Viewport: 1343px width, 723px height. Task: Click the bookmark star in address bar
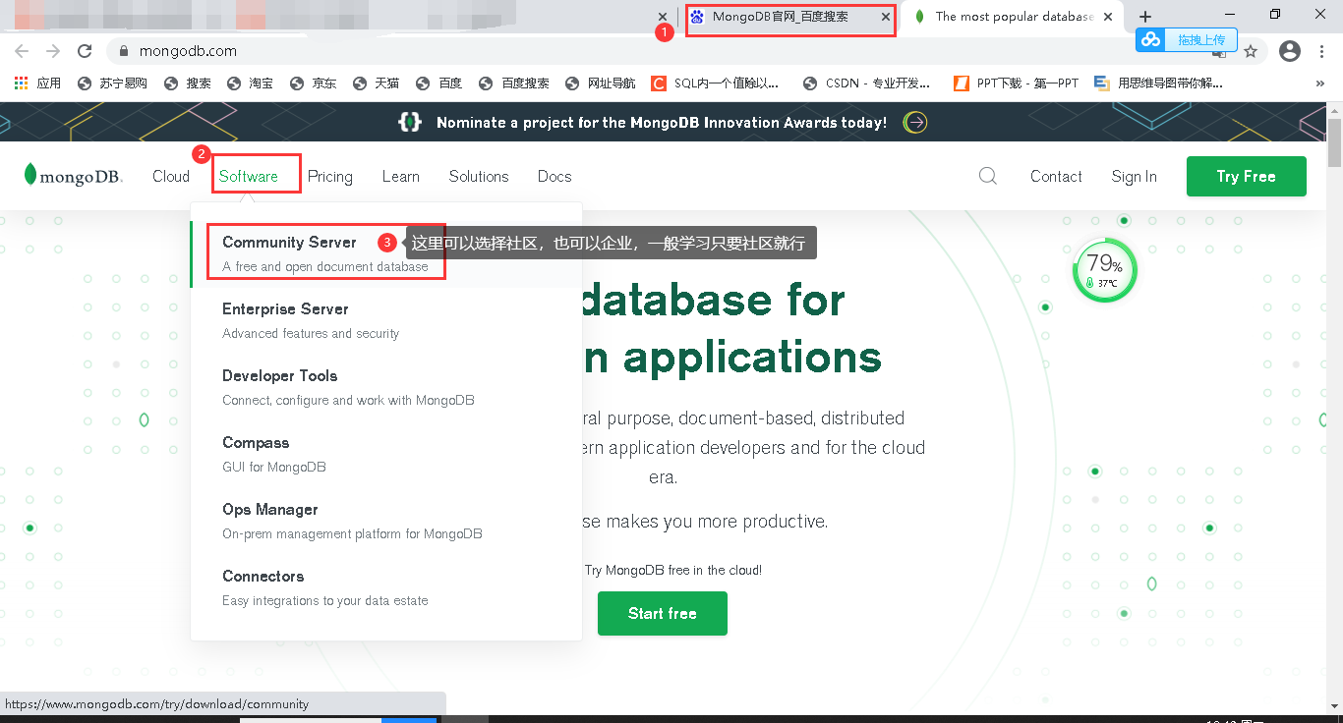[1251, 50]
